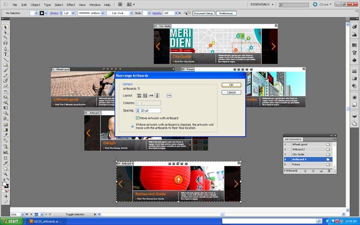Select the Type tool
Screen dimensions: 360x225
[x=5, y=54]
